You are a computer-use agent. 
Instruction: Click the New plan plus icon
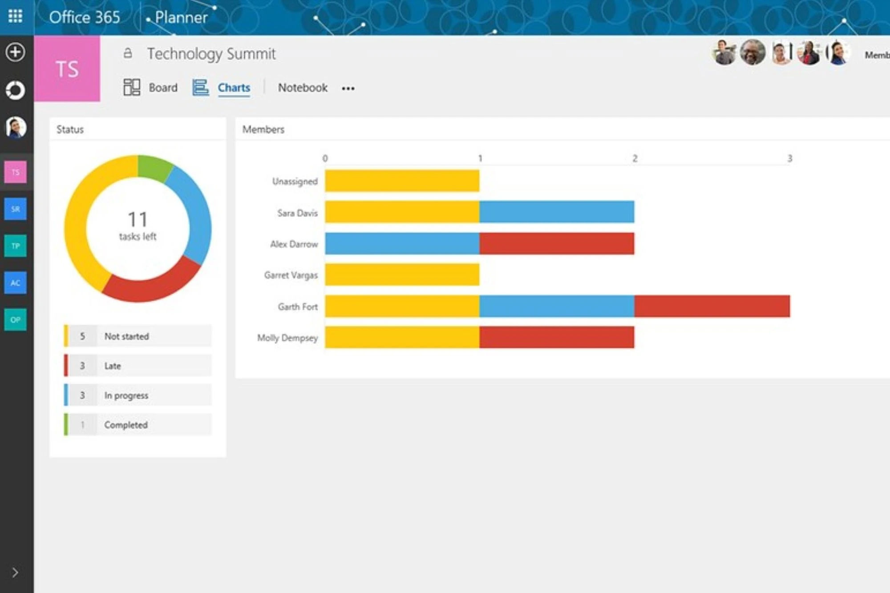tap(15, 52)
